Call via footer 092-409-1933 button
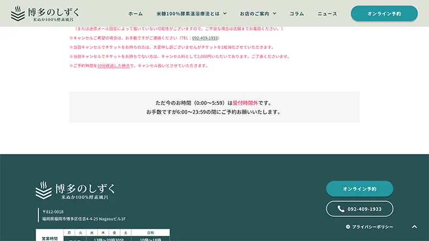 click(360, 209)
